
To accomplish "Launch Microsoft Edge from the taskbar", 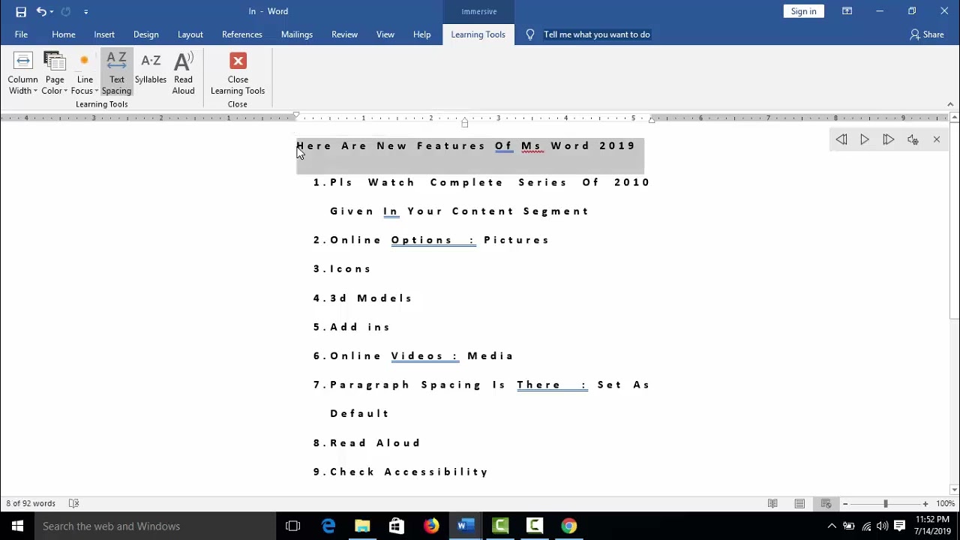I will (328, 526).
